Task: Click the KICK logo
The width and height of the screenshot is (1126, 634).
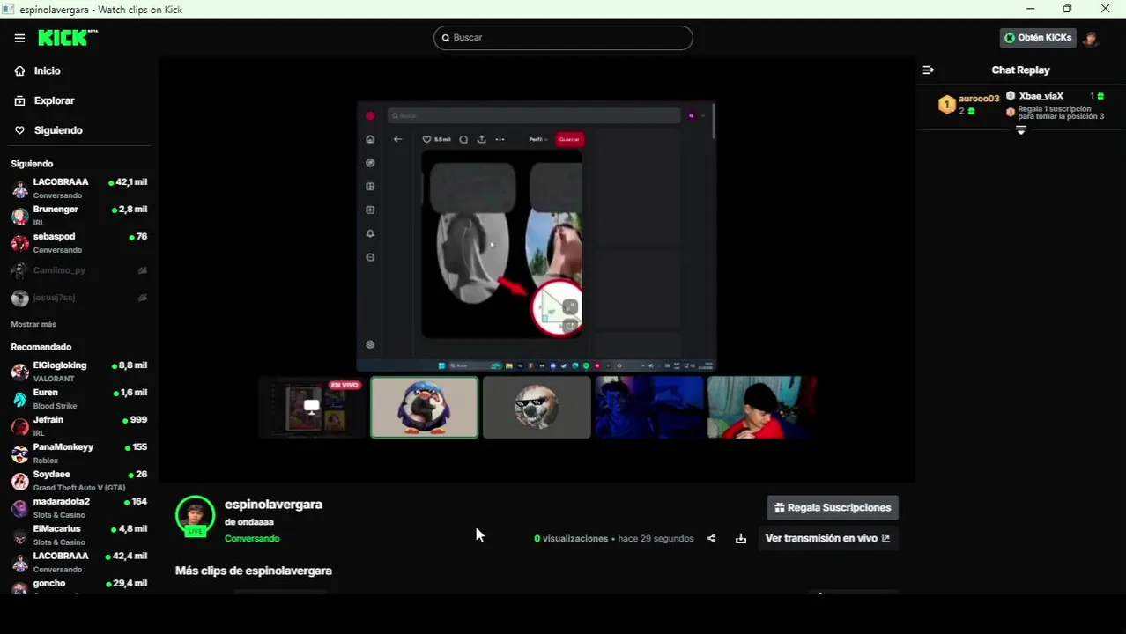Action: click(x=68, y=37)
